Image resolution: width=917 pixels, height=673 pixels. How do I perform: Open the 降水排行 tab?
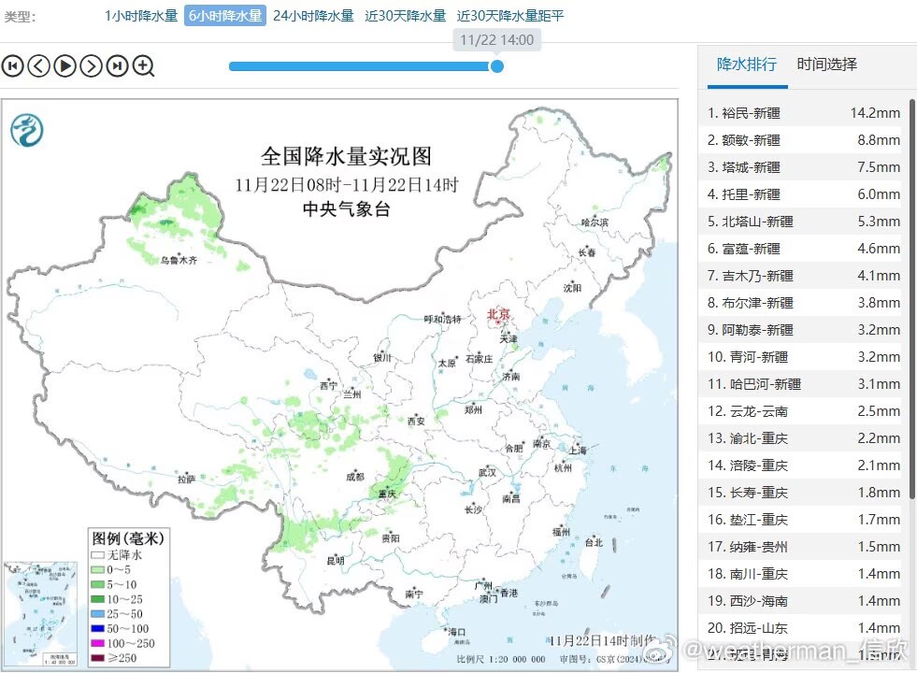coord(746,64)
